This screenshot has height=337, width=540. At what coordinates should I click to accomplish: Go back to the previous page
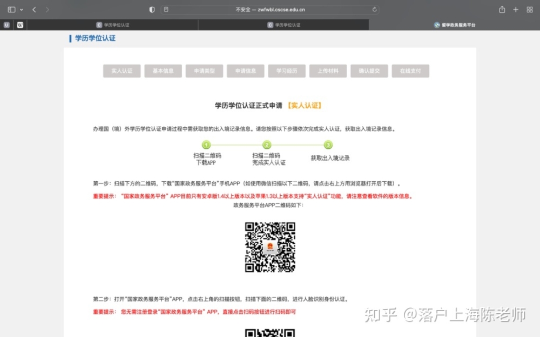34,10
